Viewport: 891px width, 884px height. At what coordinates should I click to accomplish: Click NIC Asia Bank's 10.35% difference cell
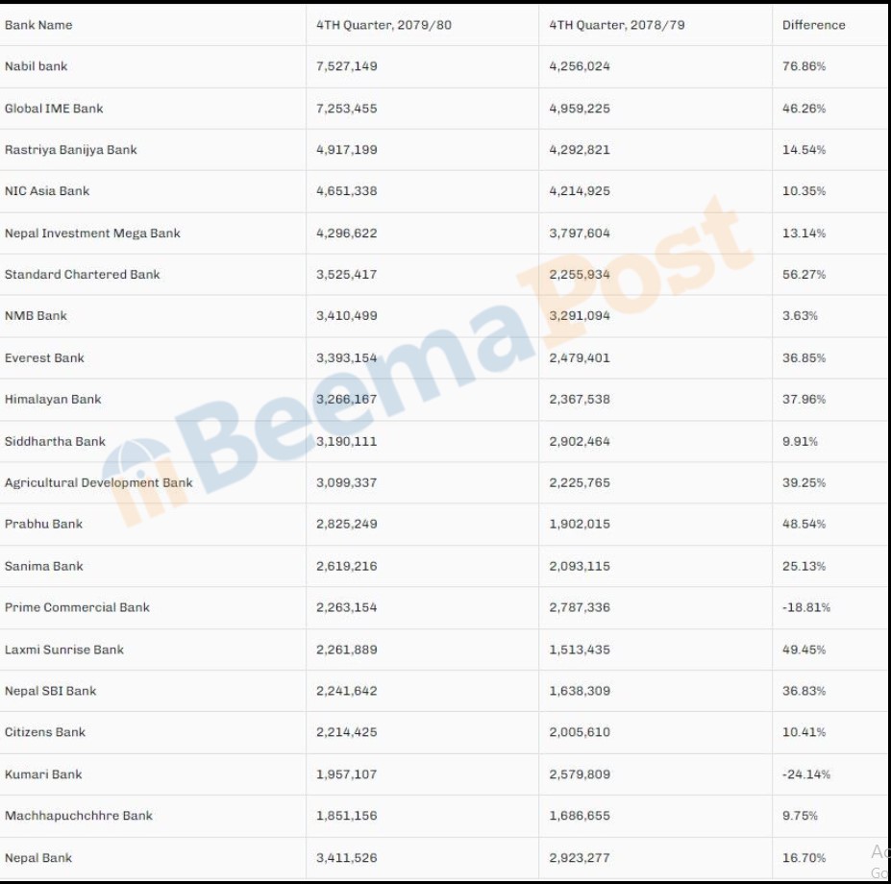coord(804,191)
